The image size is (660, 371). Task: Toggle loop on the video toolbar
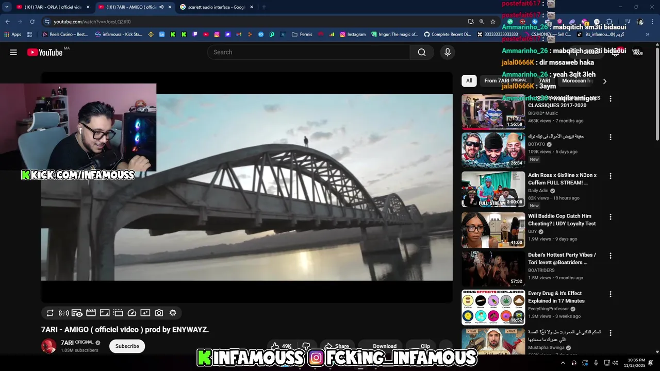point(50,313)
